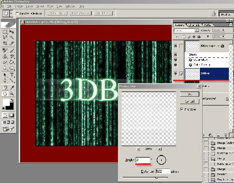The width and height of the screenshot is (234, 183).
Task: Click the Angle input field
Action: coord(143,160)
